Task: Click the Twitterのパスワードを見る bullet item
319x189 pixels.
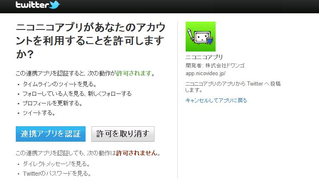Action: click(57, 174)
